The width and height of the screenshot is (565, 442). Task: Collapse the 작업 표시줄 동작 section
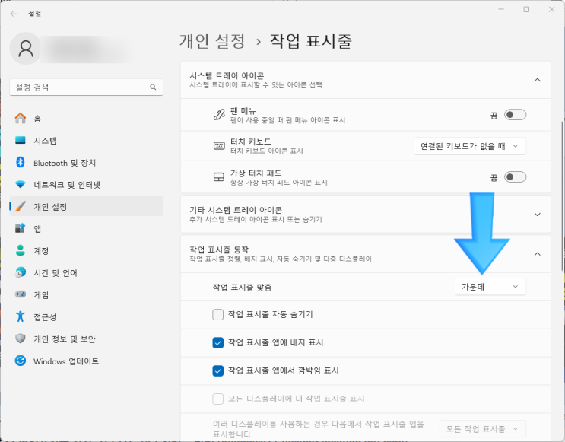coord(538,254)
